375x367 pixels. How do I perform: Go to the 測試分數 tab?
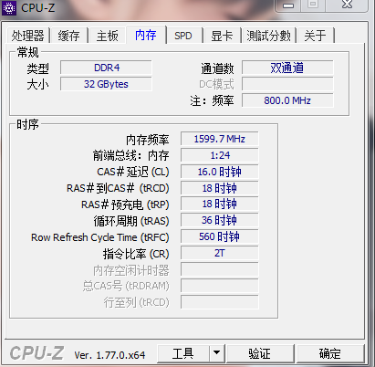tap(268, 36)
